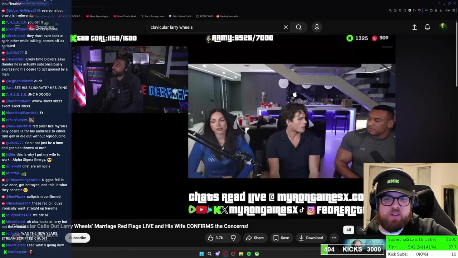Click chat username laplacedd
458x258 pixels.
click(14, 166)
